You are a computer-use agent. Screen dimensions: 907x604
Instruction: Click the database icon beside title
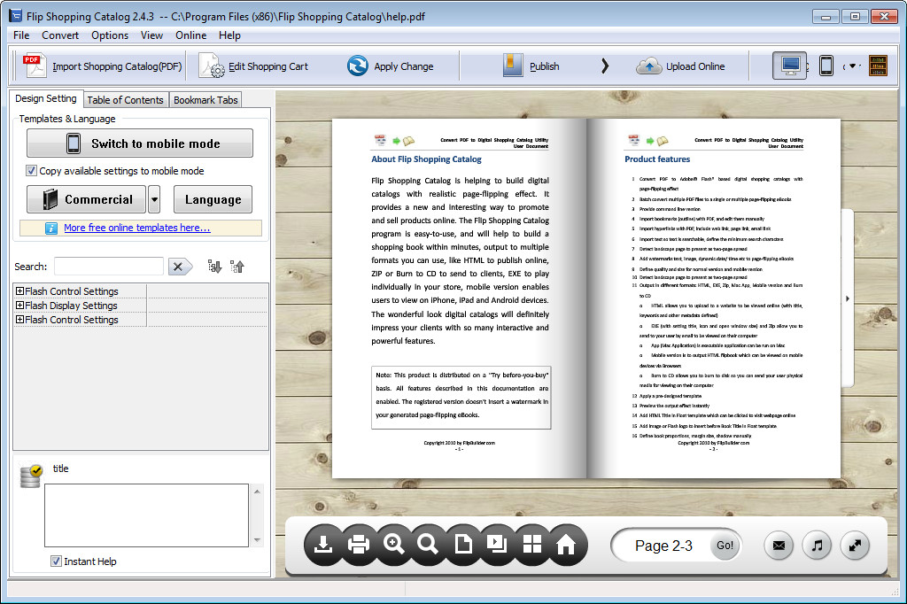[x=31, y=476]
